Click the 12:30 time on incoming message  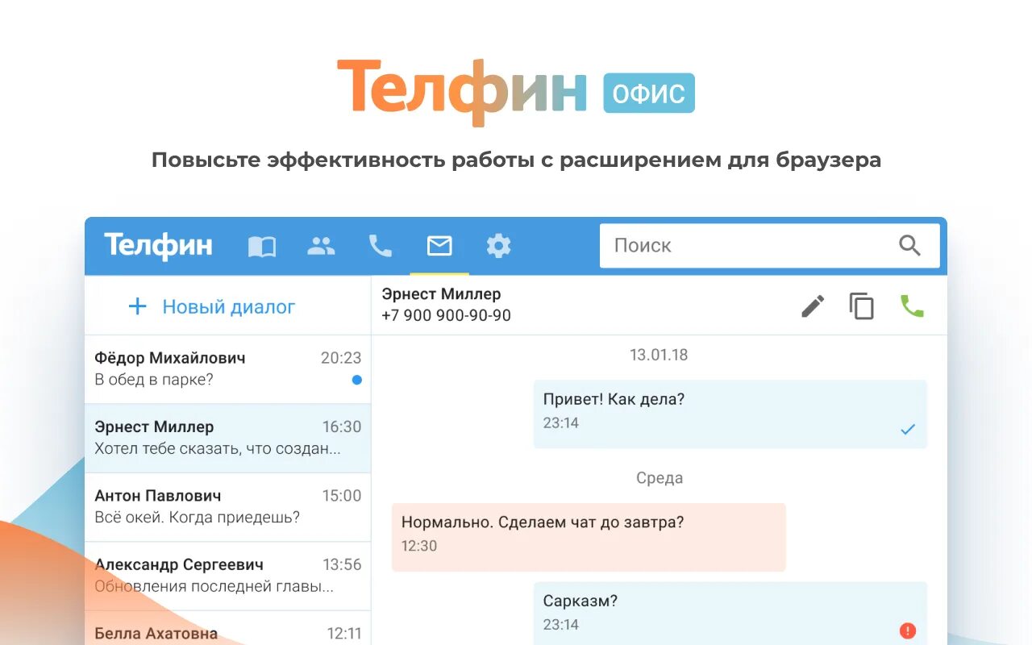point(419,546)
